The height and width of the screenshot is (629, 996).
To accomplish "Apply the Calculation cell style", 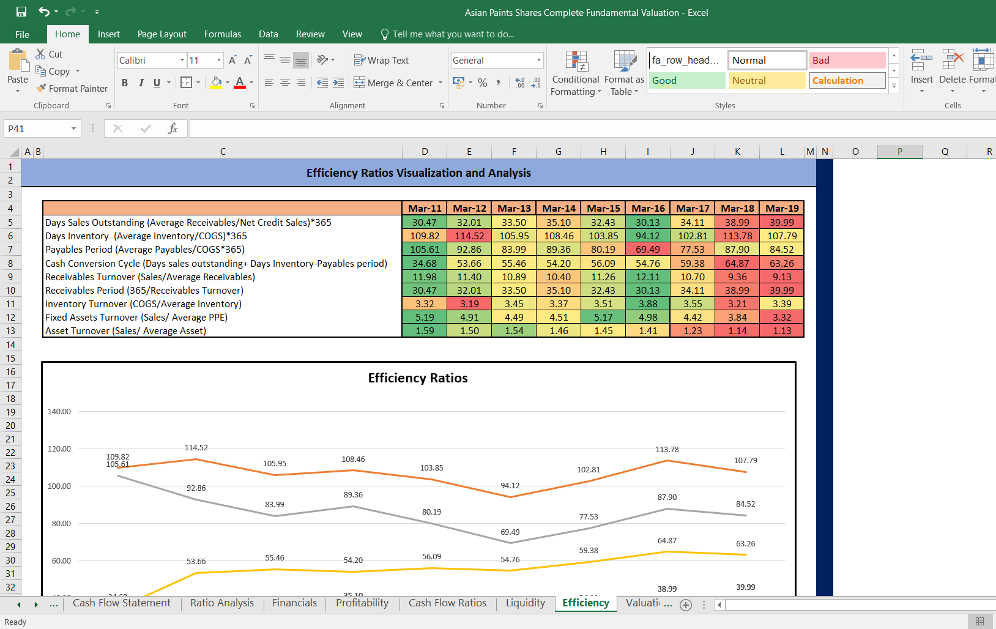I will point(847,80).
